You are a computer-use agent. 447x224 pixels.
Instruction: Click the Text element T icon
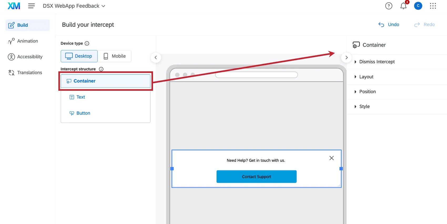[72, 97]
